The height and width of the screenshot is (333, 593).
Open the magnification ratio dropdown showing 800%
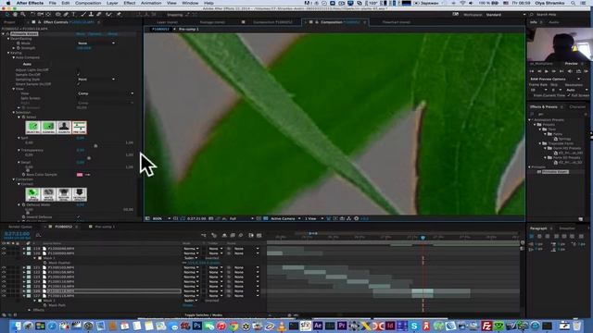point(161,218)
